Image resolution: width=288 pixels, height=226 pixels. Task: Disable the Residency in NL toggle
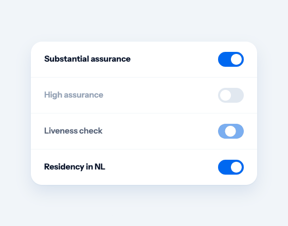point(231,167)
